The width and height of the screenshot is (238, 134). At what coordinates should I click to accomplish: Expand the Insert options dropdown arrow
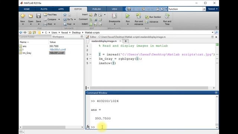(105, 15)
